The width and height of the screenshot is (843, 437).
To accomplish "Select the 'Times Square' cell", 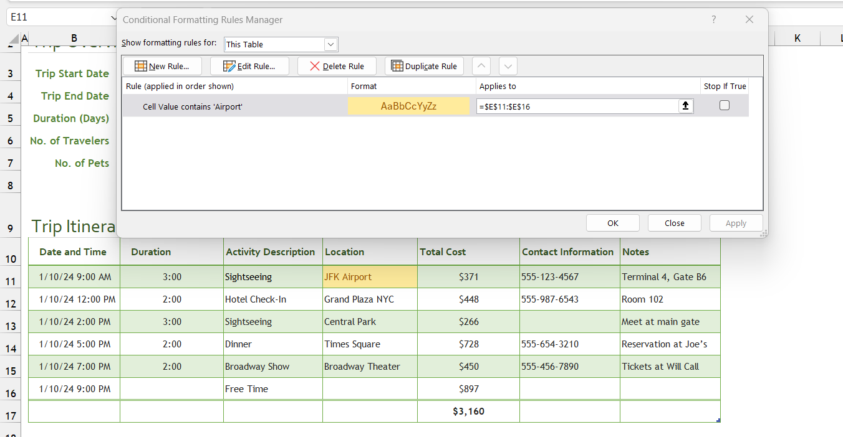I will pyautogui.click(x=370, y=344).
